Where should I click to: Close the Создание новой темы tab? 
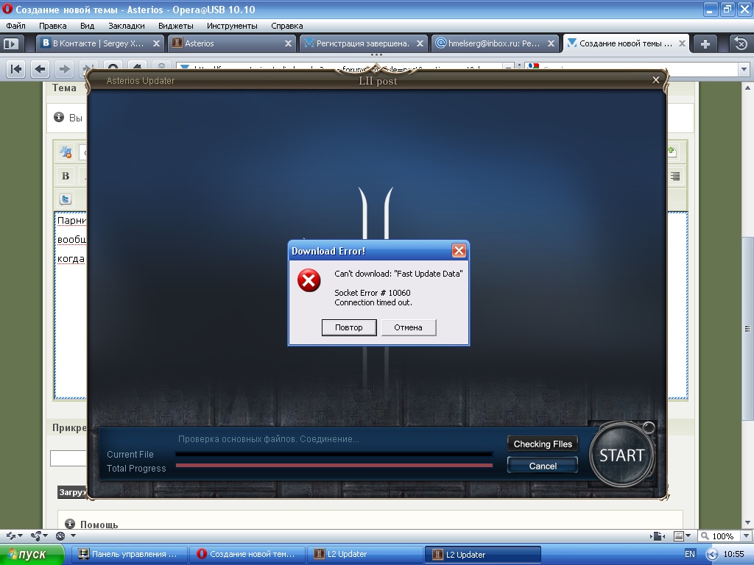(682, 43)
